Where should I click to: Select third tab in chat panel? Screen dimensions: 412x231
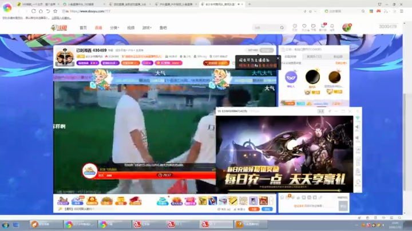pyautogui.click(x=338, y=57)
